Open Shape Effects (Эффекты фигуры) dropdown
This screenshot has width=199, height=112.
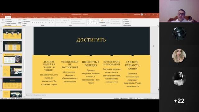(x=116, y=23)
